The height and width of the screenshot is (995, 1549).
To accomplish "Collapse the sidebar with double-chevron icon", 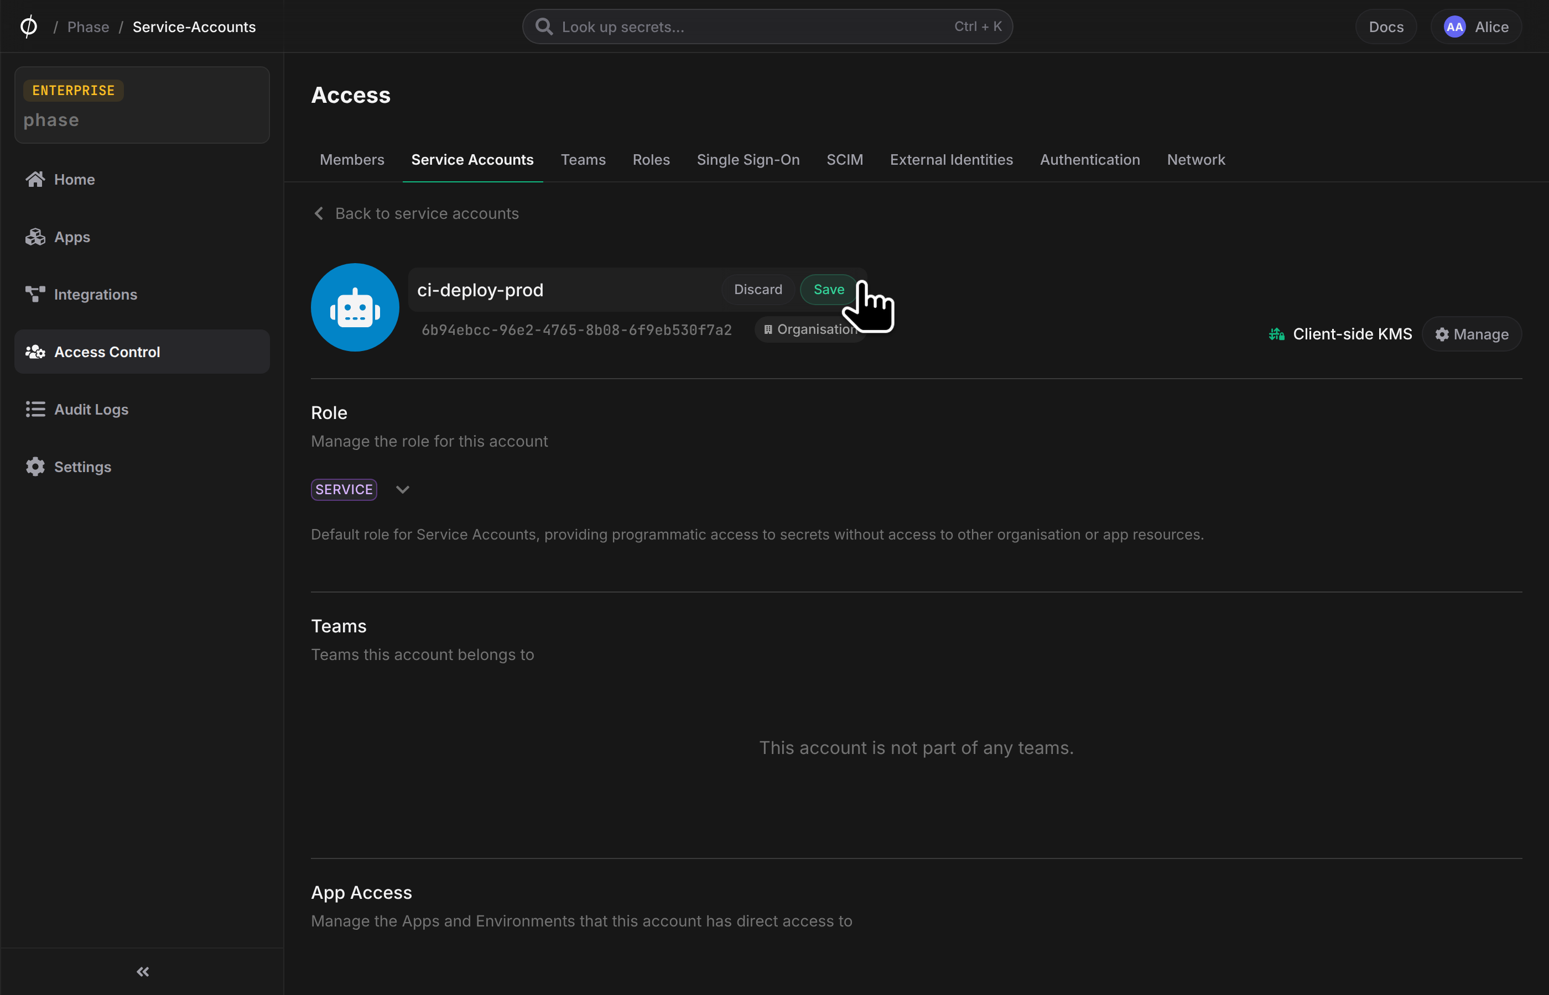I will pos(143,971).
